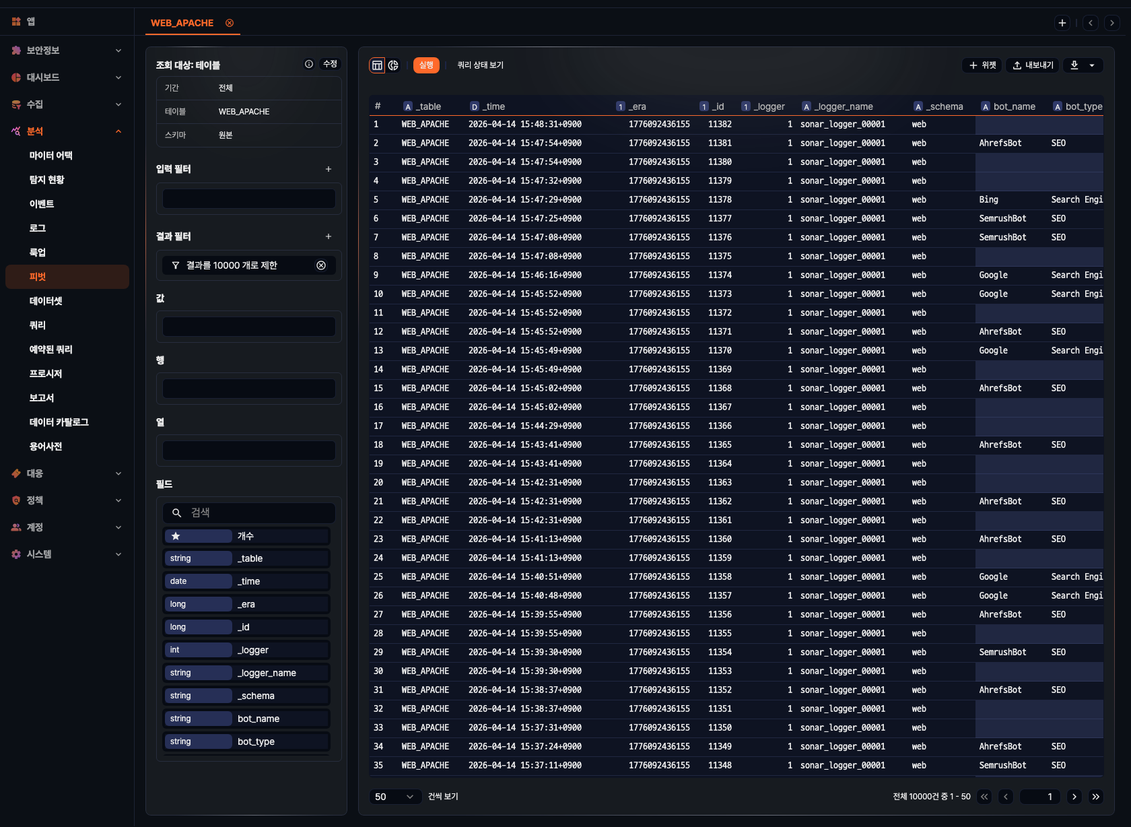Switch to table view icon
The image size is (1131, 827).
coord(377,65)
